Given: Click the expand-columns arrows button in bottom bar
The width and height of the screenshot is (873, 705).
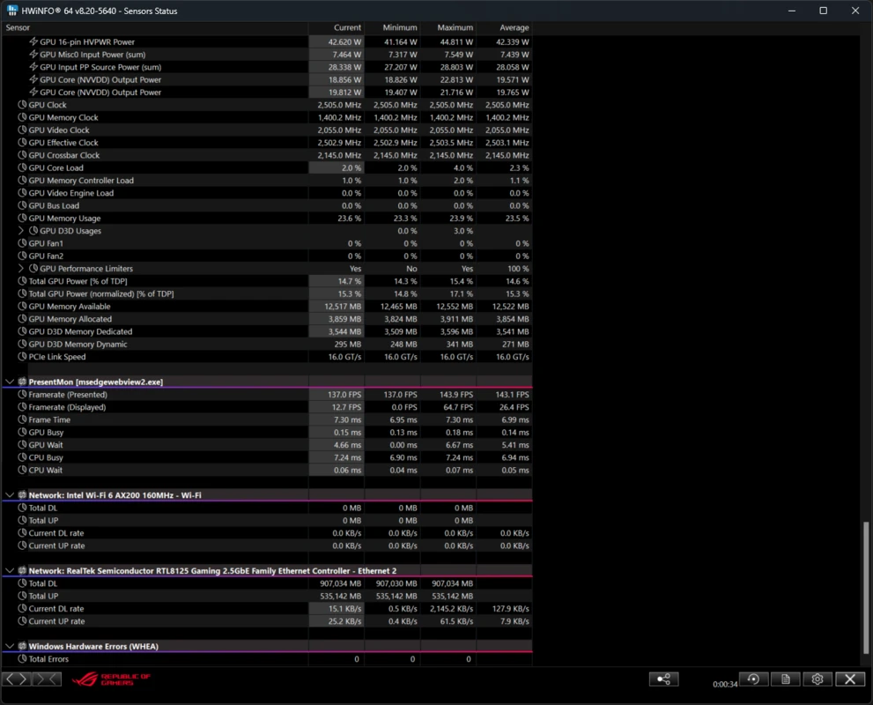Looking at the screenshot, I should 17,679.
